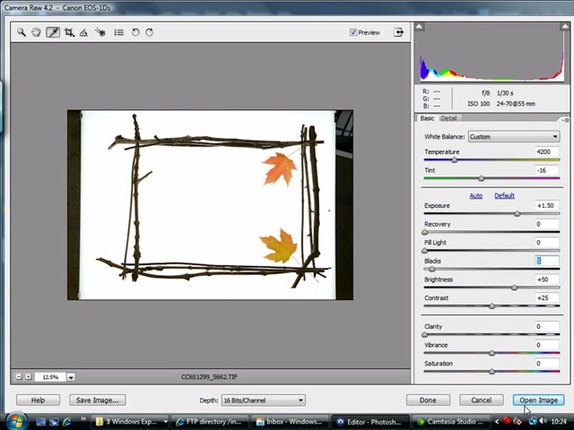
Task: Click the Brightness slider handle
Action: (514, 288)
